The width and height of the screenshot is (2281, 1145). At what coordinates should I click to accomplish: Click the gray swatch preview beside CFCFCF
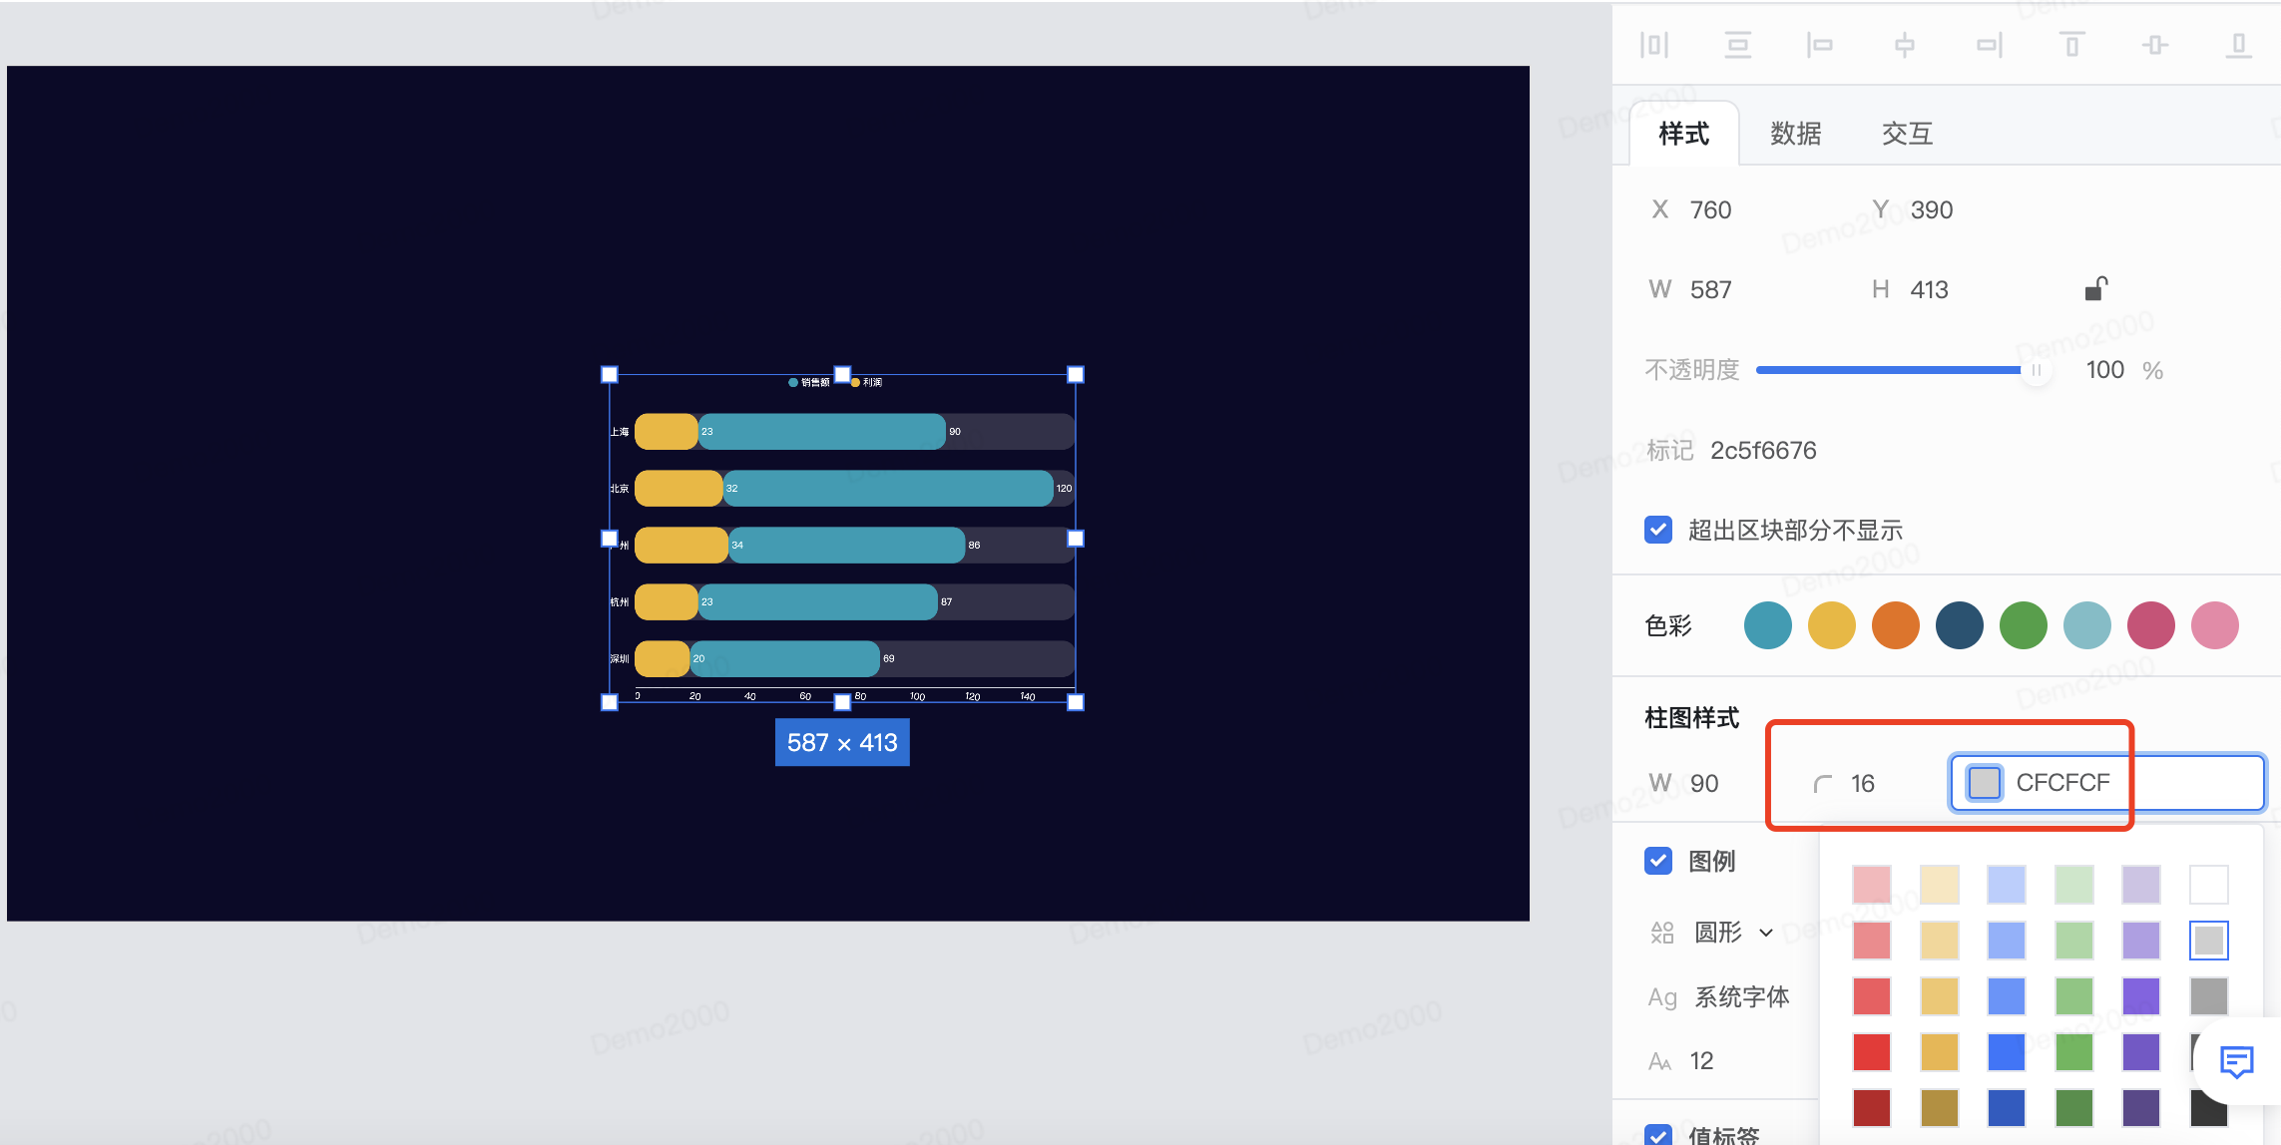tap(1984, 783)
